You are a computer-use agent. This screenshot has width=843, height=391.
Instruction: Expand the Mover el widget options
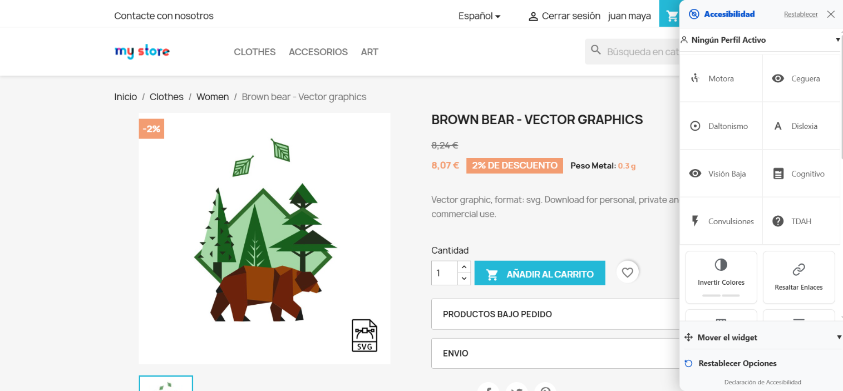839,338
